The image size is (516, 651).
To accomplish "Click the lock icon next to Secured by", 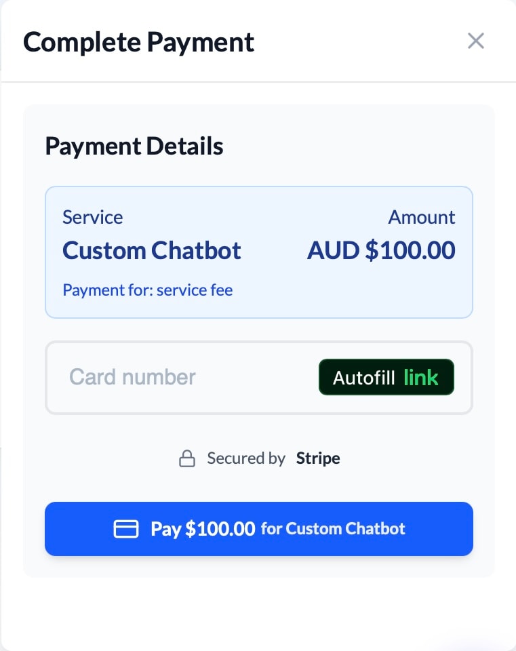I will pyautogui.click(x=187, y=458).
